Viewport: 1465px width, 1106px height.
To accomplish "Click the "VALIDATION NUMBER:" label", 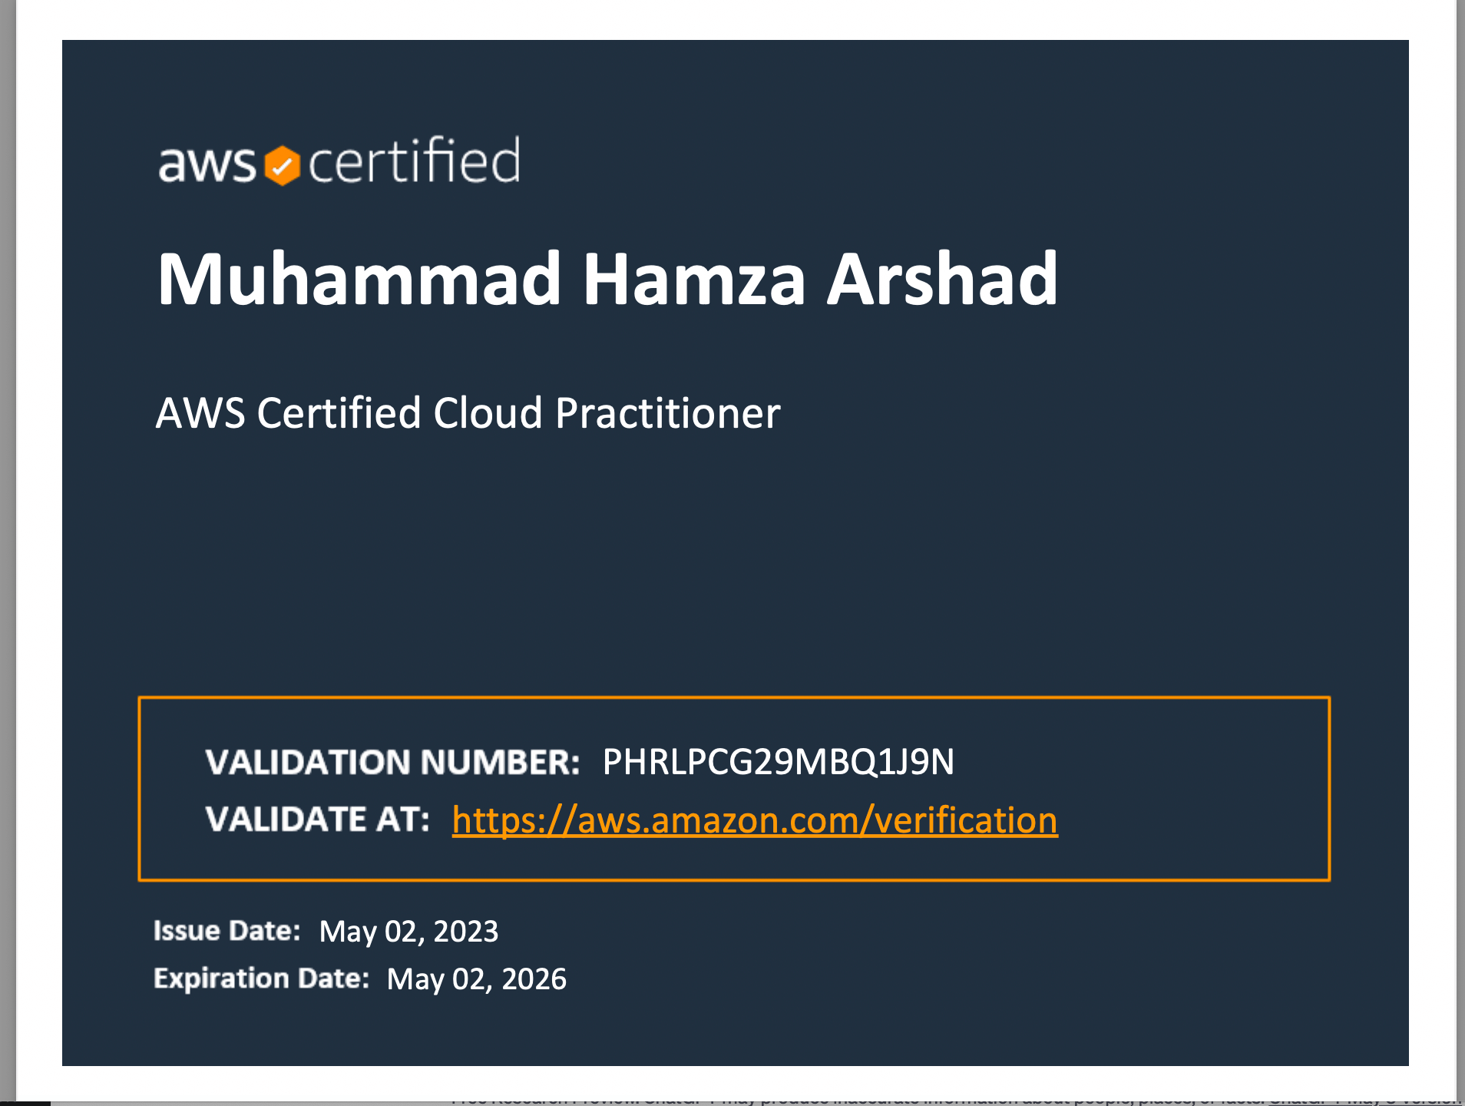I will tap(392, 763).
